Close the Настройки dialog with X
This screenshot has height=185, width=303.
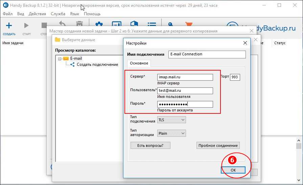(245, 43)
